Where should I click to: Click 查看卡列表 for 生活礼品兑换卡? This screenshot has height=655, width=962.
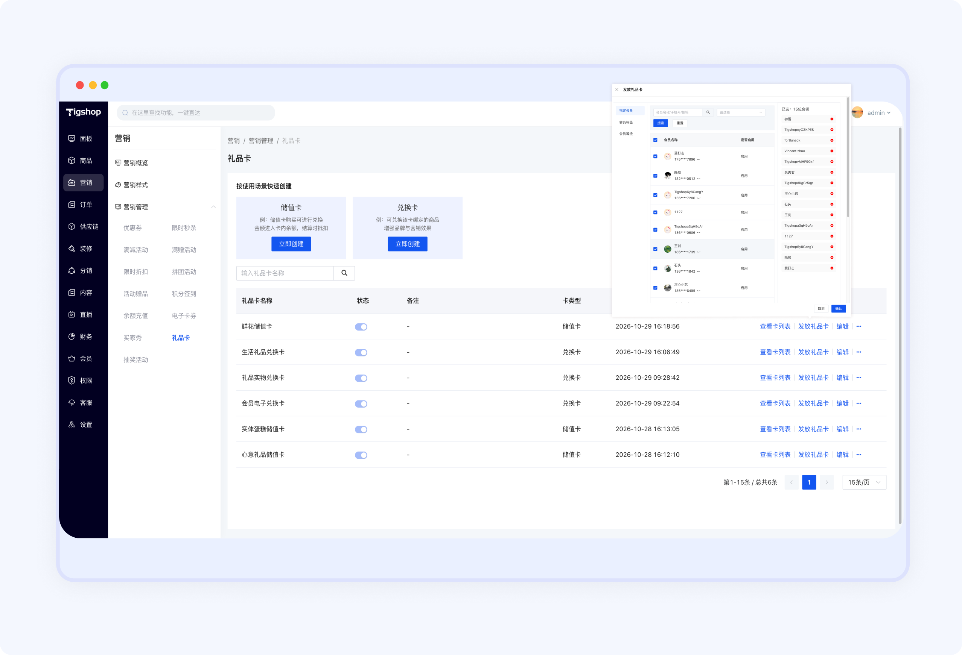pos(775,352)
